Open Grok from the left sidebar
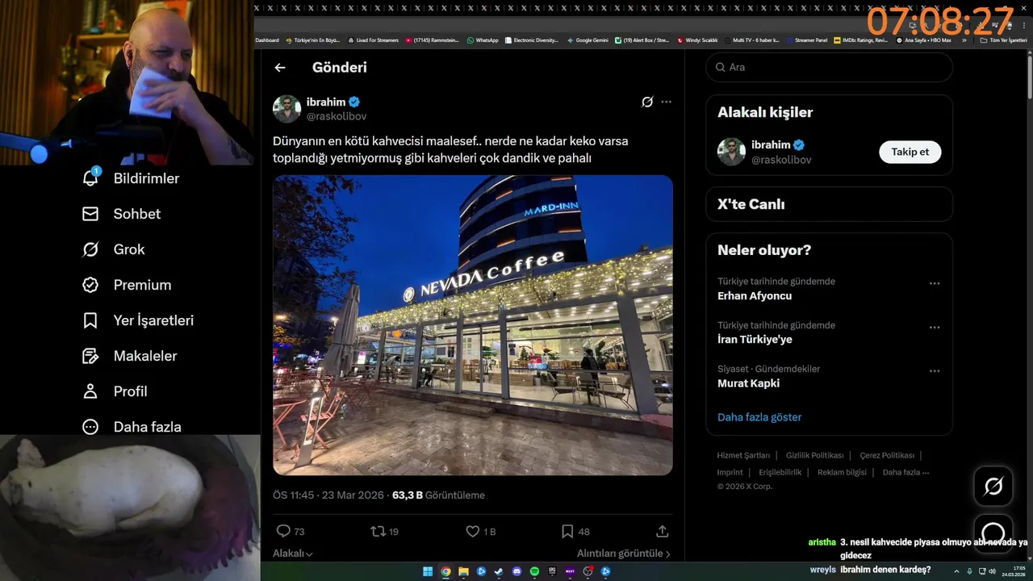The height and width of the screenshot is (581, 1033). coord(114,249)
